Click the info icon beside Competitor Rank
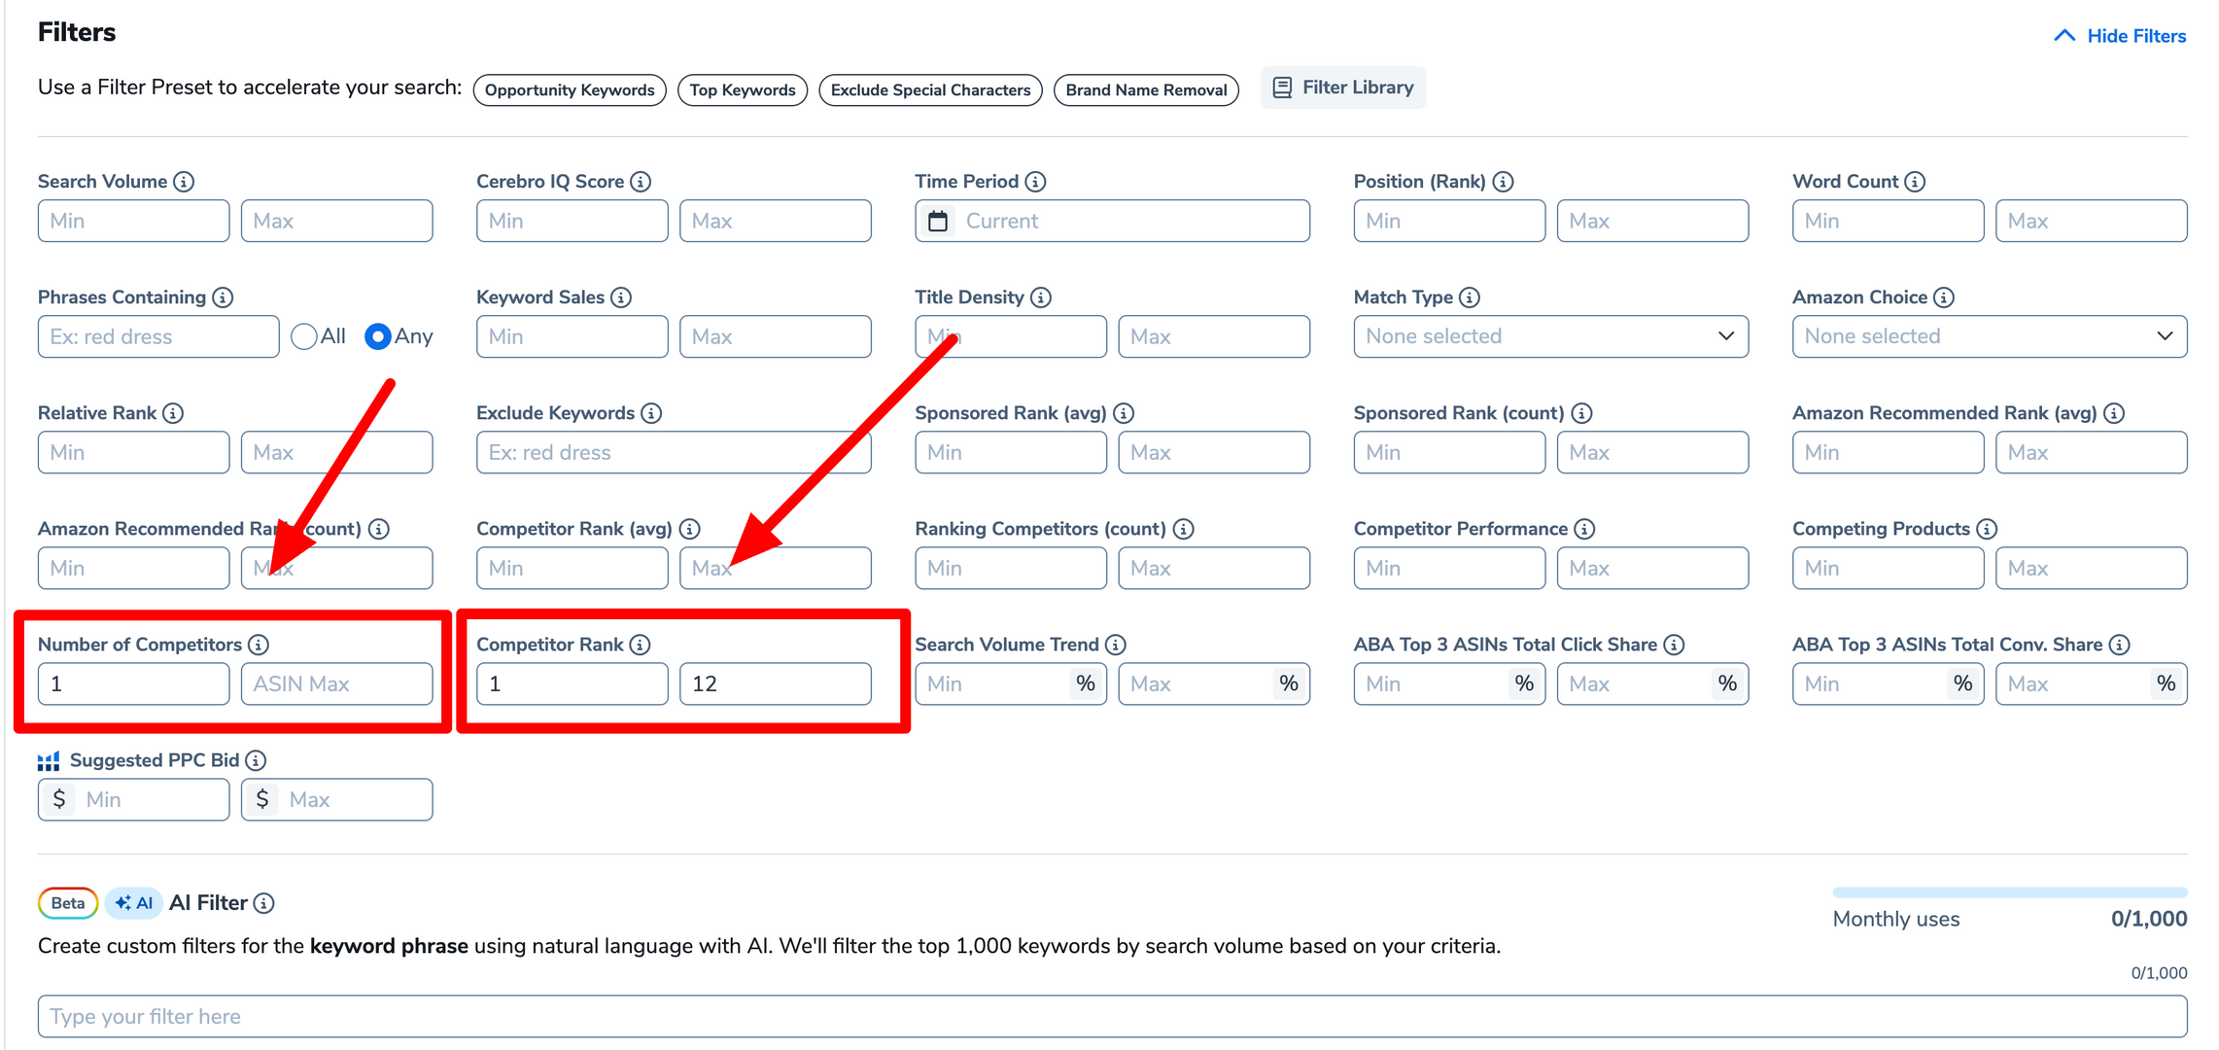This screenshot has height=1050, width=2219. pos(640,645)
